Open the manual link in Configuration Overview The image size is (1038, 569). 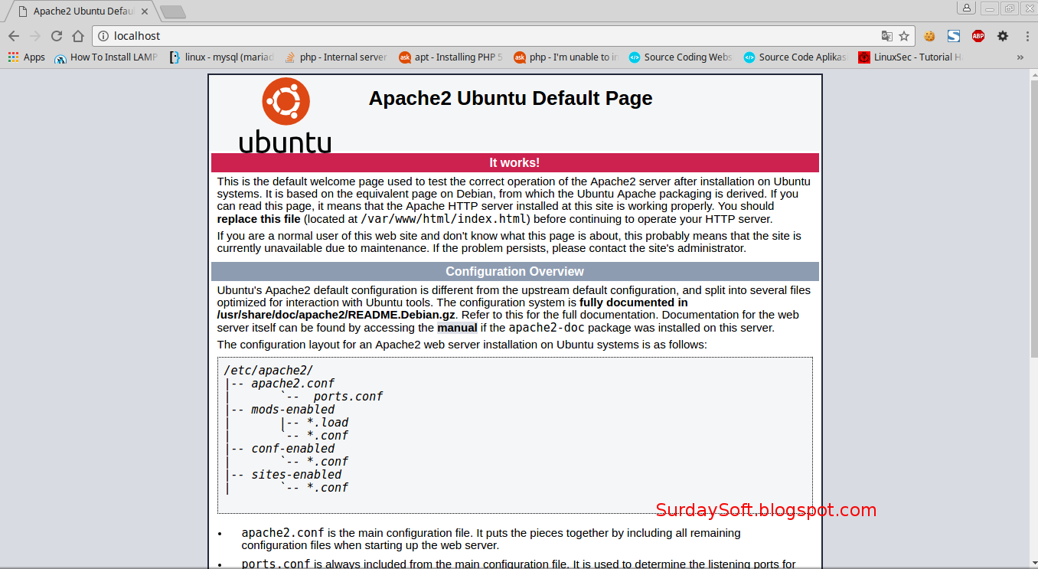[457, 328]
